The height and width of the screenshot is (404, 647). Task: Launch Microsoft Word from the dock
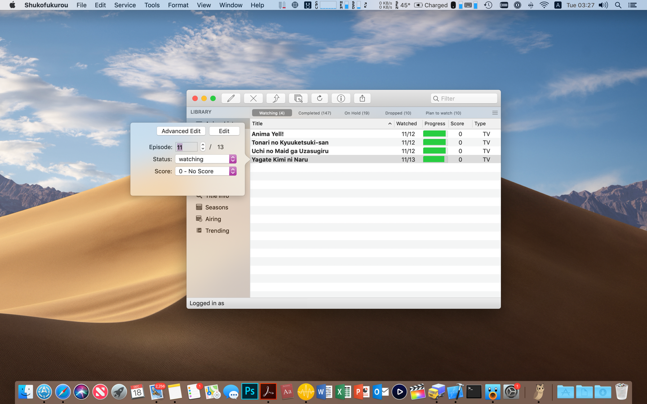tap(324, 391)
